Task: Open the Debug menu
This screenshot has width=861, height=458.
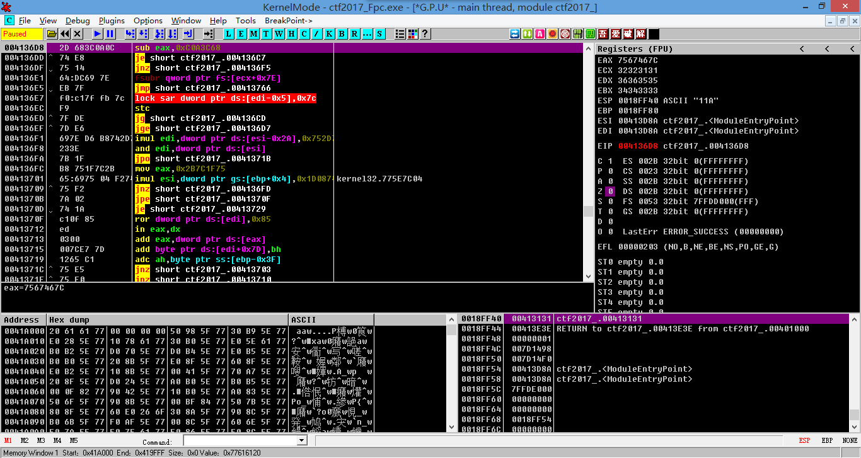Action: (78, 21)
